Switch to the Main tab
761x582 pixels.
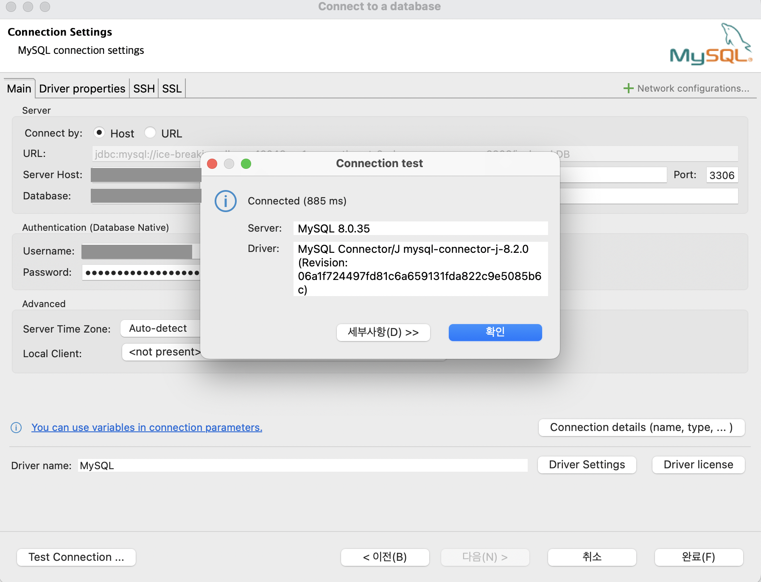(19, 89)
